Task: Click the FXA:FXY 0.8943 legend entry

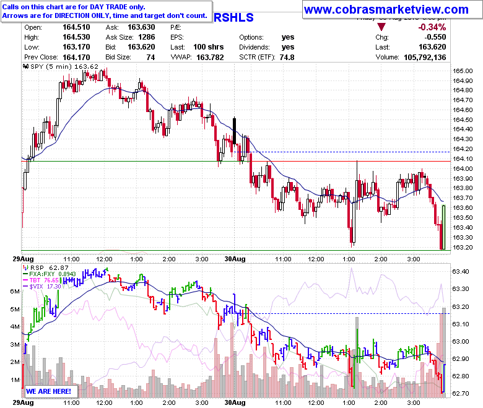Action: click(x=50, y=274)
